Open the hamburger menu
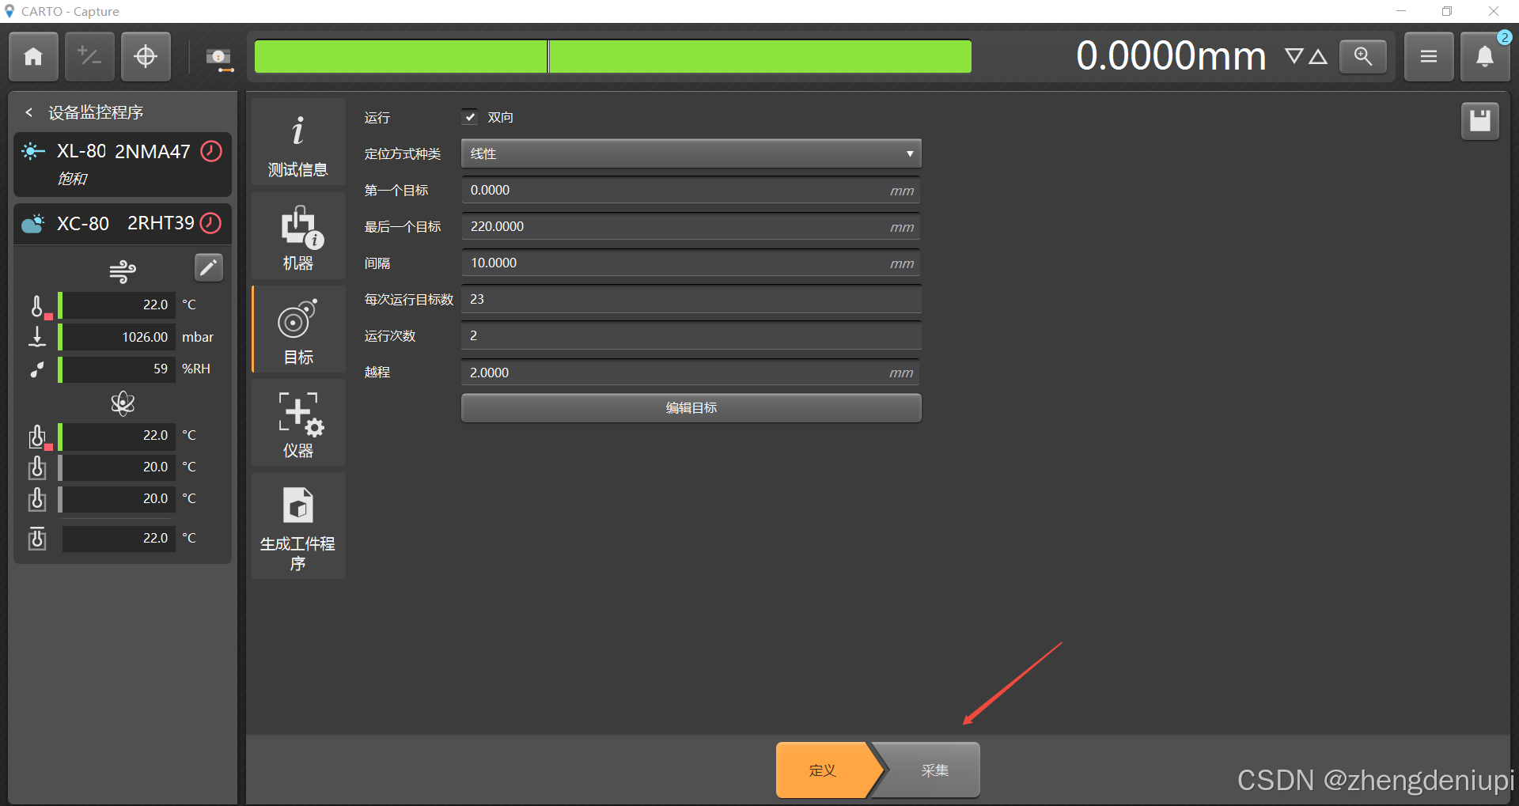 (x=1428, y=56)
